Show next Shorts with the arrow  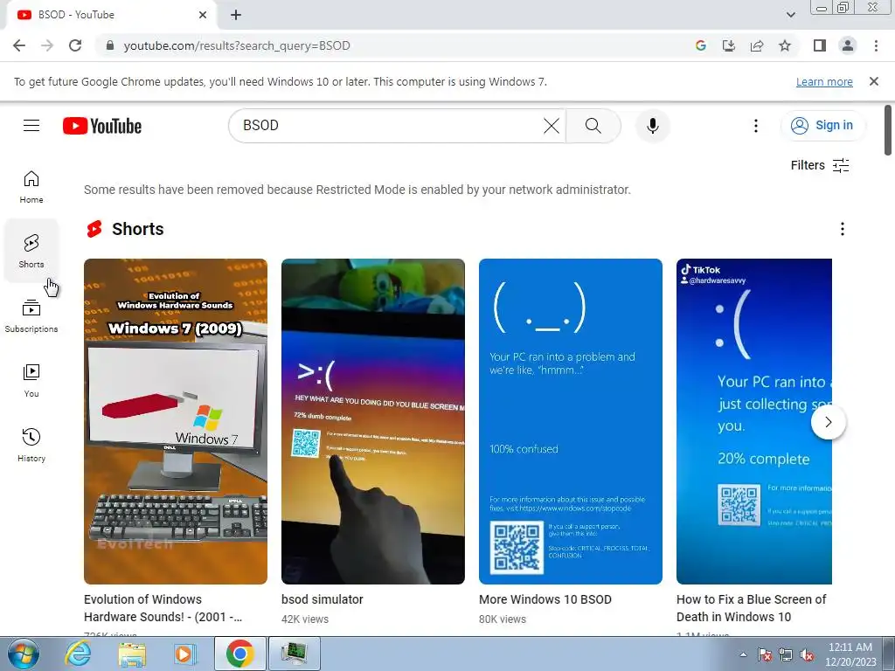(829, 422)
